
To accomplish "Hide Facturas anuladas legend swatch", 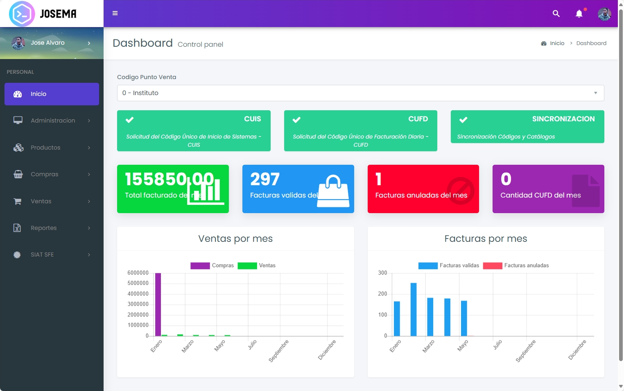I will coord(493,266).
